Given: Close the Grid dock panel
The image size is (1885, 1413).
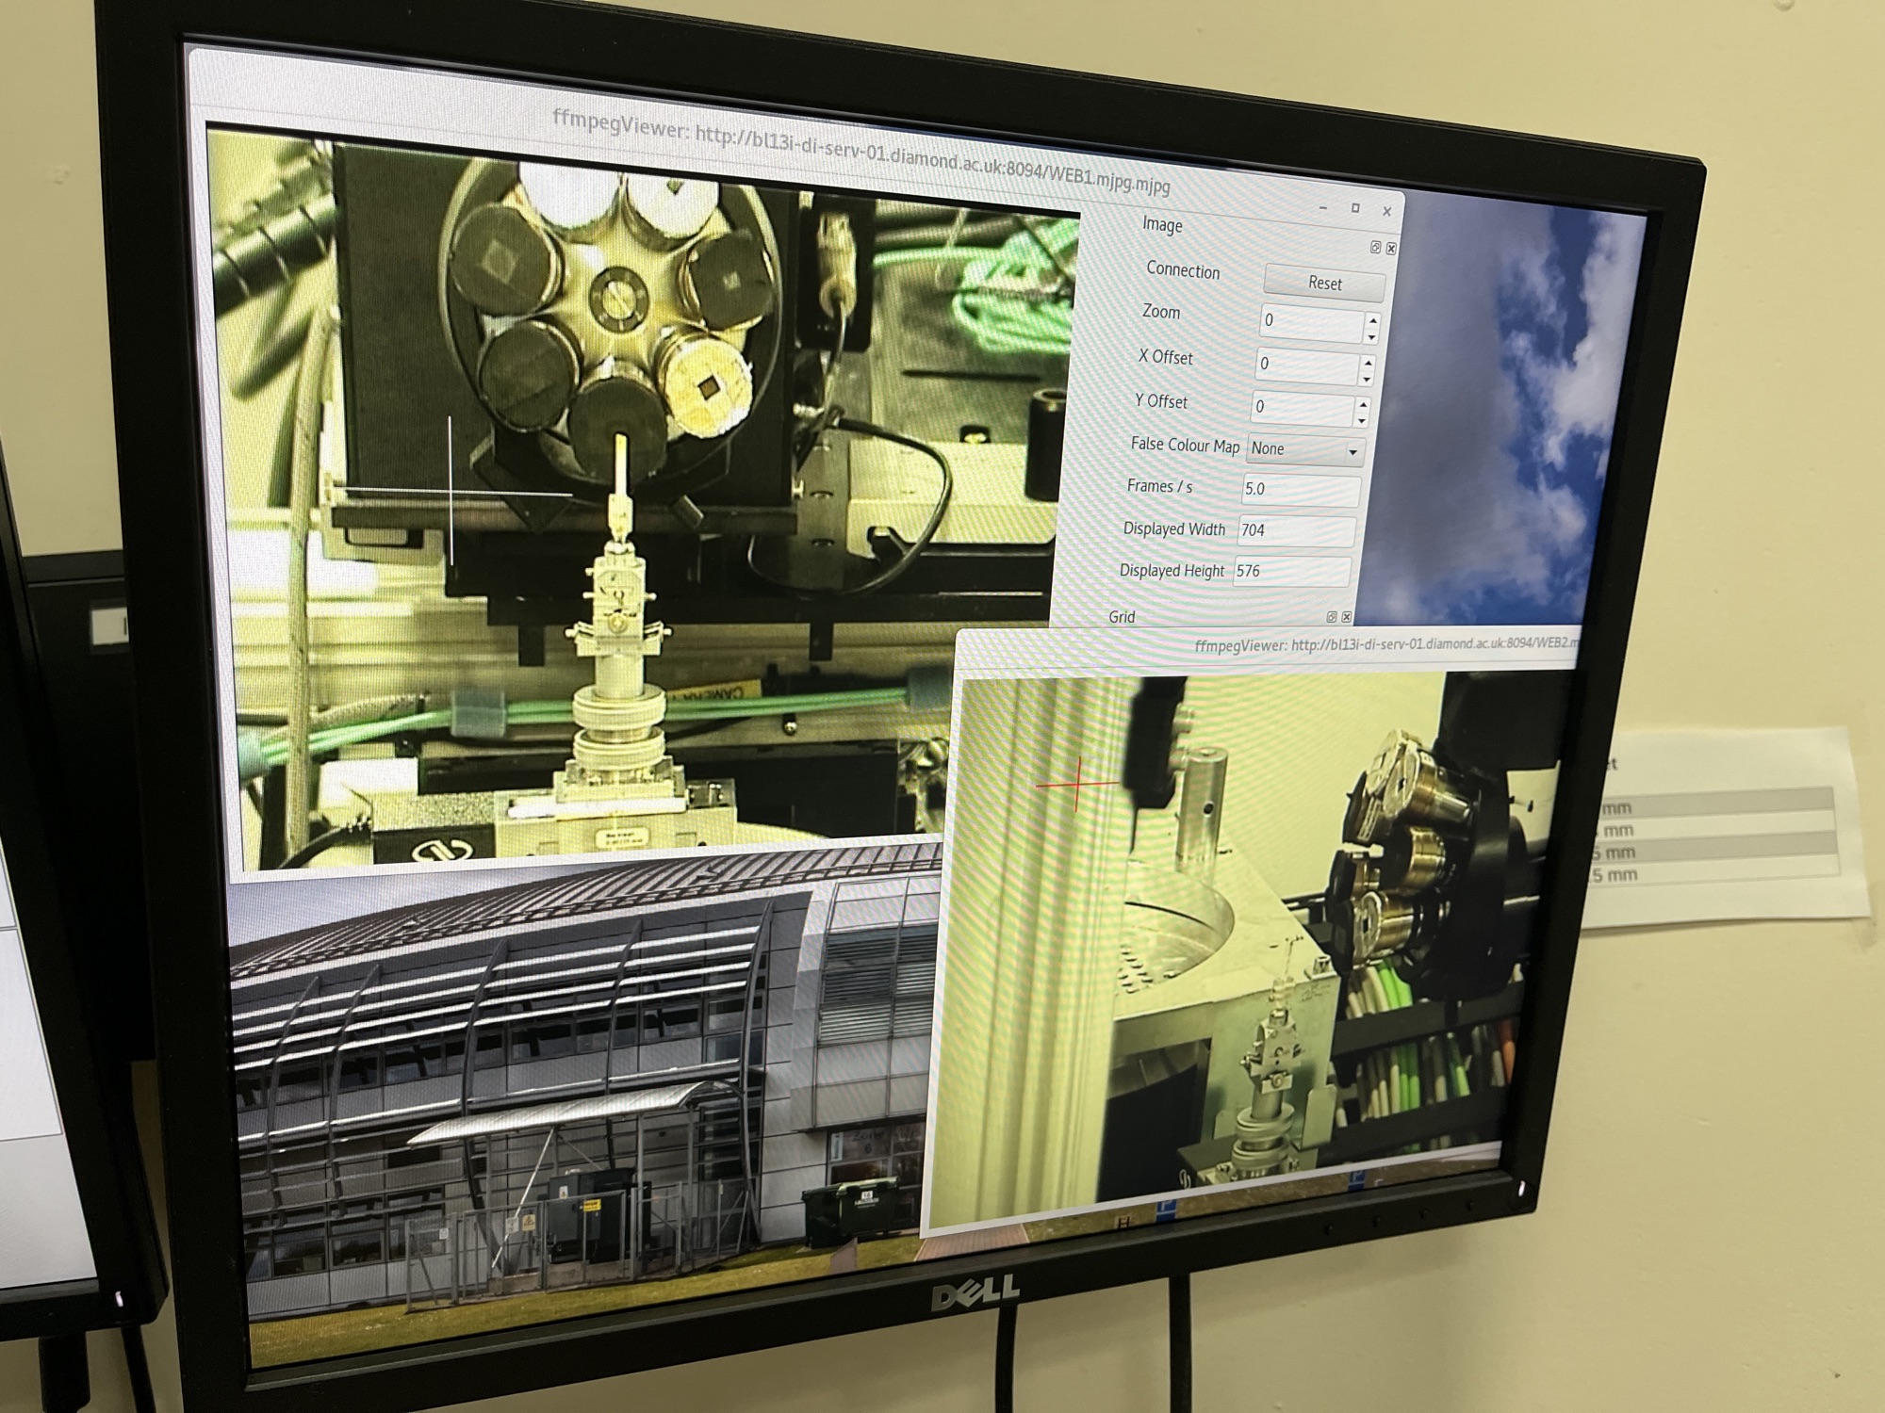Looking at the screenshot, I should [x=1347, y=617].
